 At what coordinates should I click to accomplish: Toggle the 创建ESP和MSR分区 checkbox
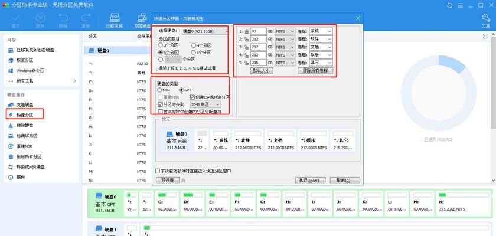pyautogui.click(x=192, y=97)
